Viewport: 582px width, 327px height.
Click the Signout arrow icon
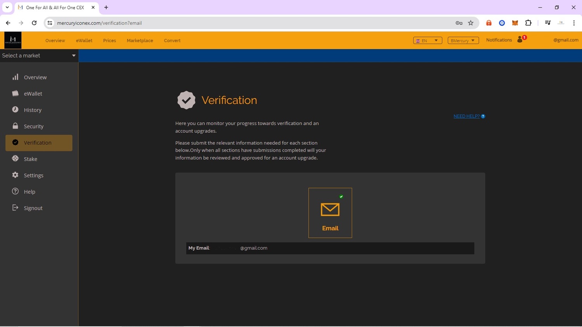(x=15, y=208)
